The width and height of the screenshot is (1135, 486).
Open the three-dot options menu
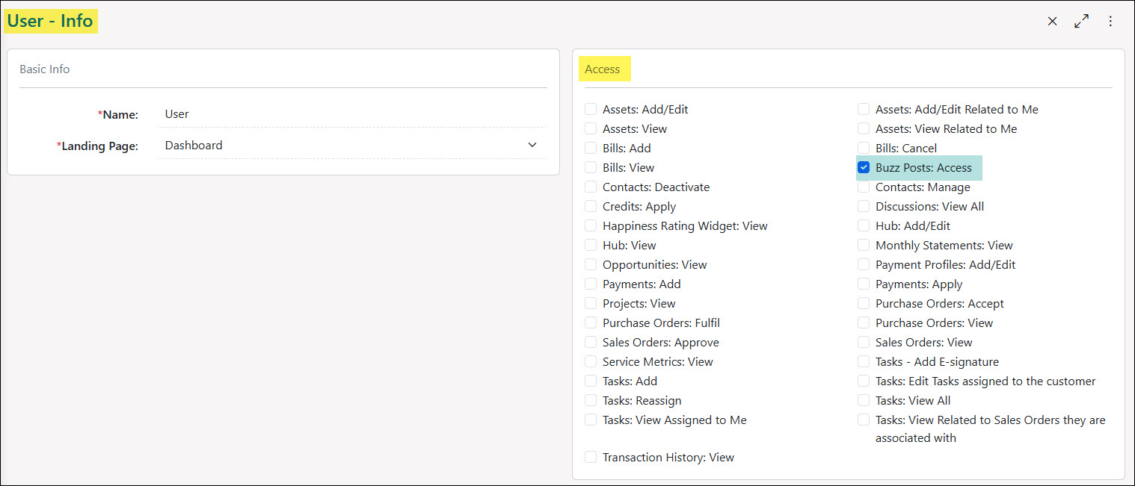(x=1110, y=21)
